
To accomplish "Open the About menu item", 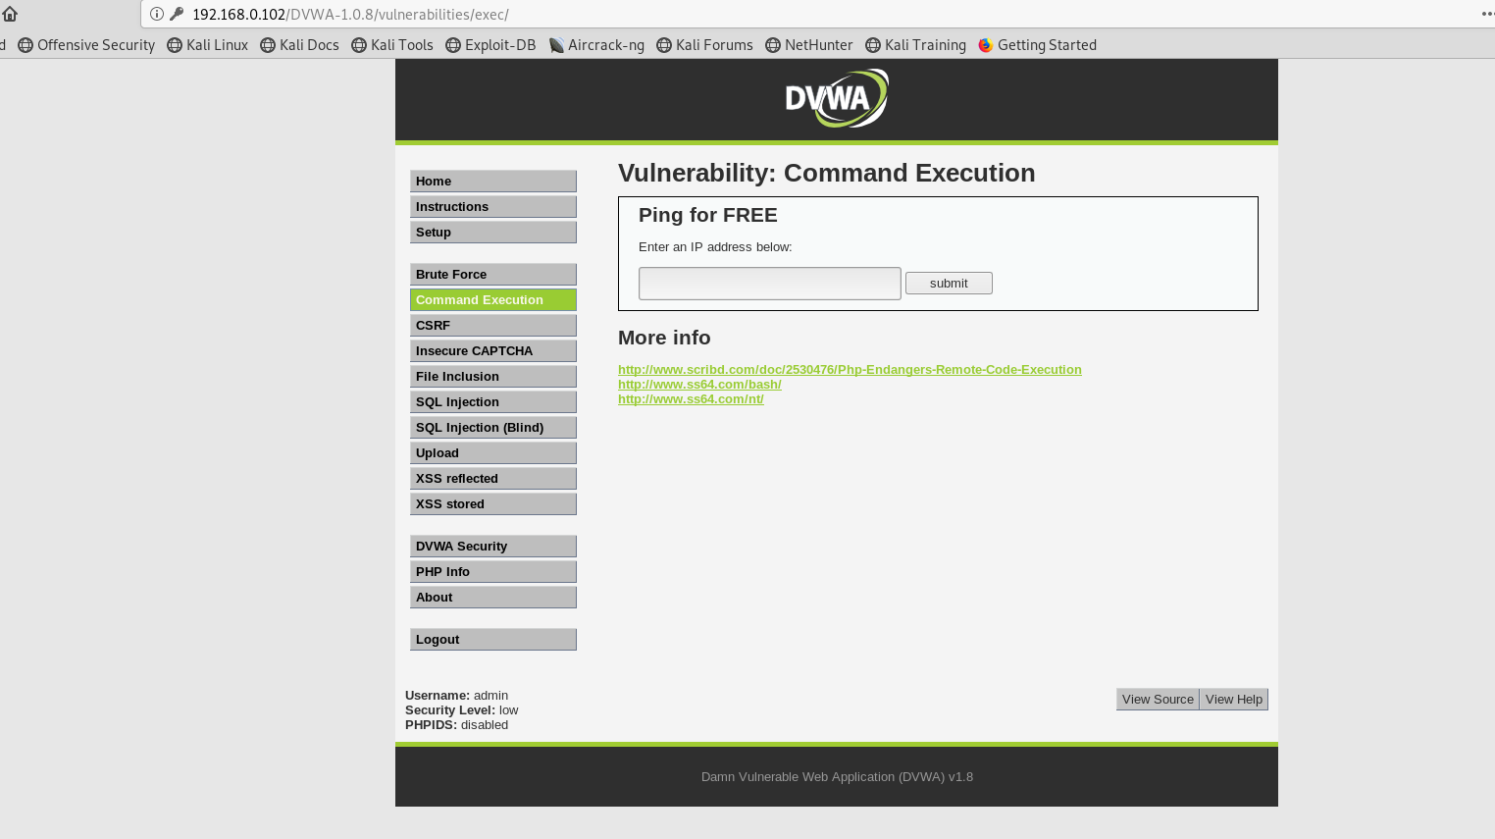I will pyautogui.click(x=493, y=598).
